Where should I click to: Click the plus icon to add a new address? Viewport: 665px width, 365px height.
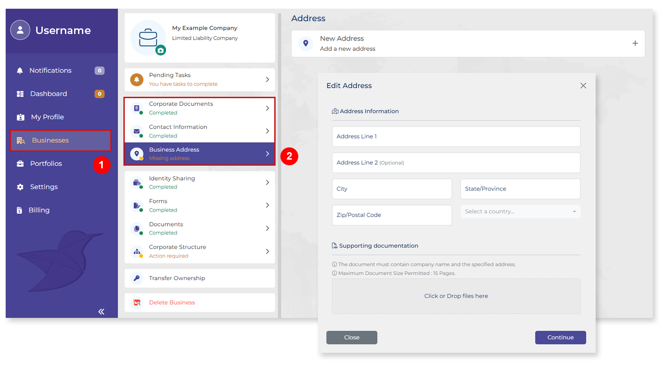coord(635,43)
